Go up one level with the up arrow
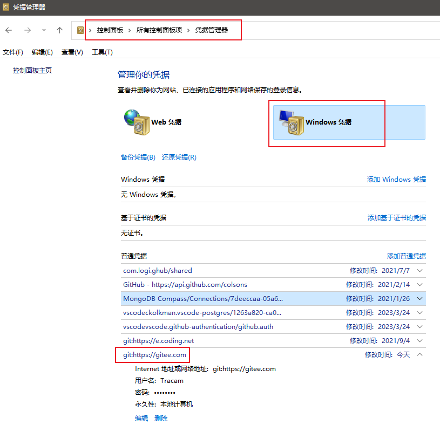The height and width of the screenshot is (425, 440). [59, 30]
